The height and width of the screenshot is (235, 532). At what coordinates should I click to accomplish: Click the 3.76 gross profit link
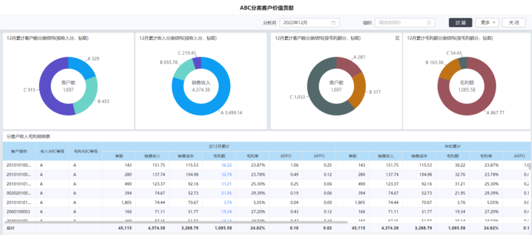click(x=228, y=202)
